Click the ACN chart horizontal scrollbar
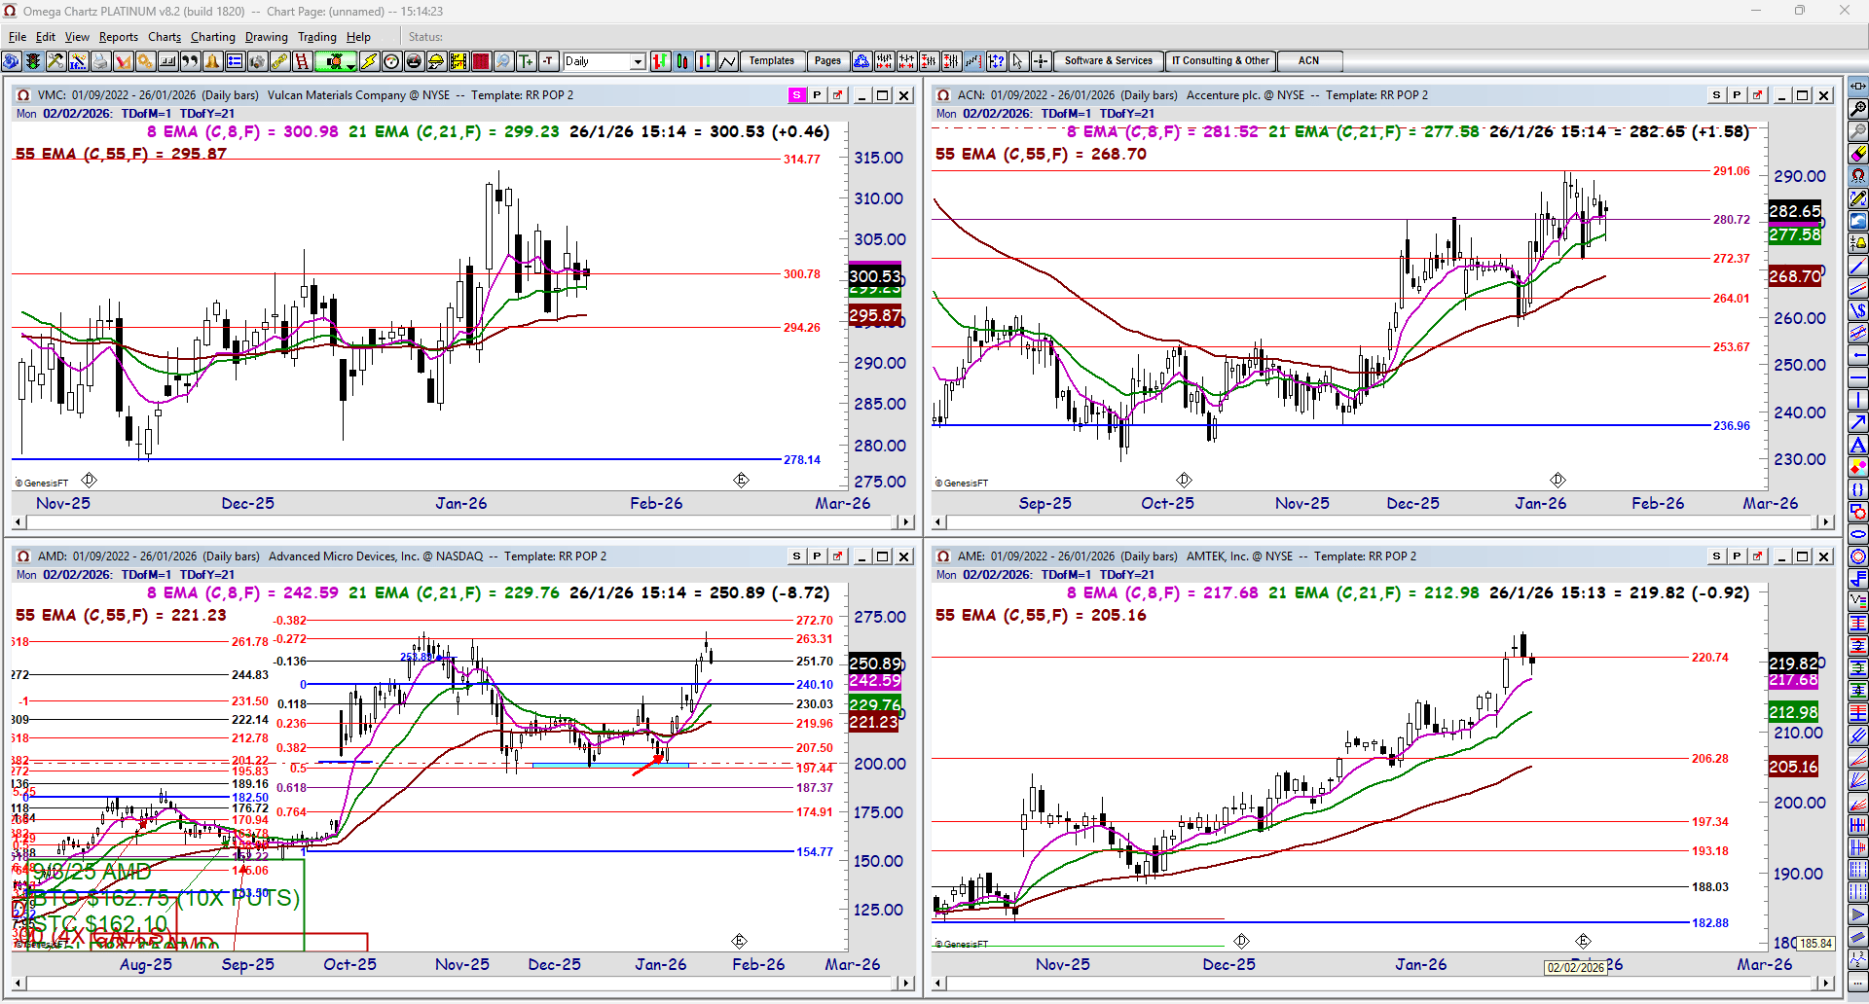This screenshot has width=1869, height=1004. 1383,522
